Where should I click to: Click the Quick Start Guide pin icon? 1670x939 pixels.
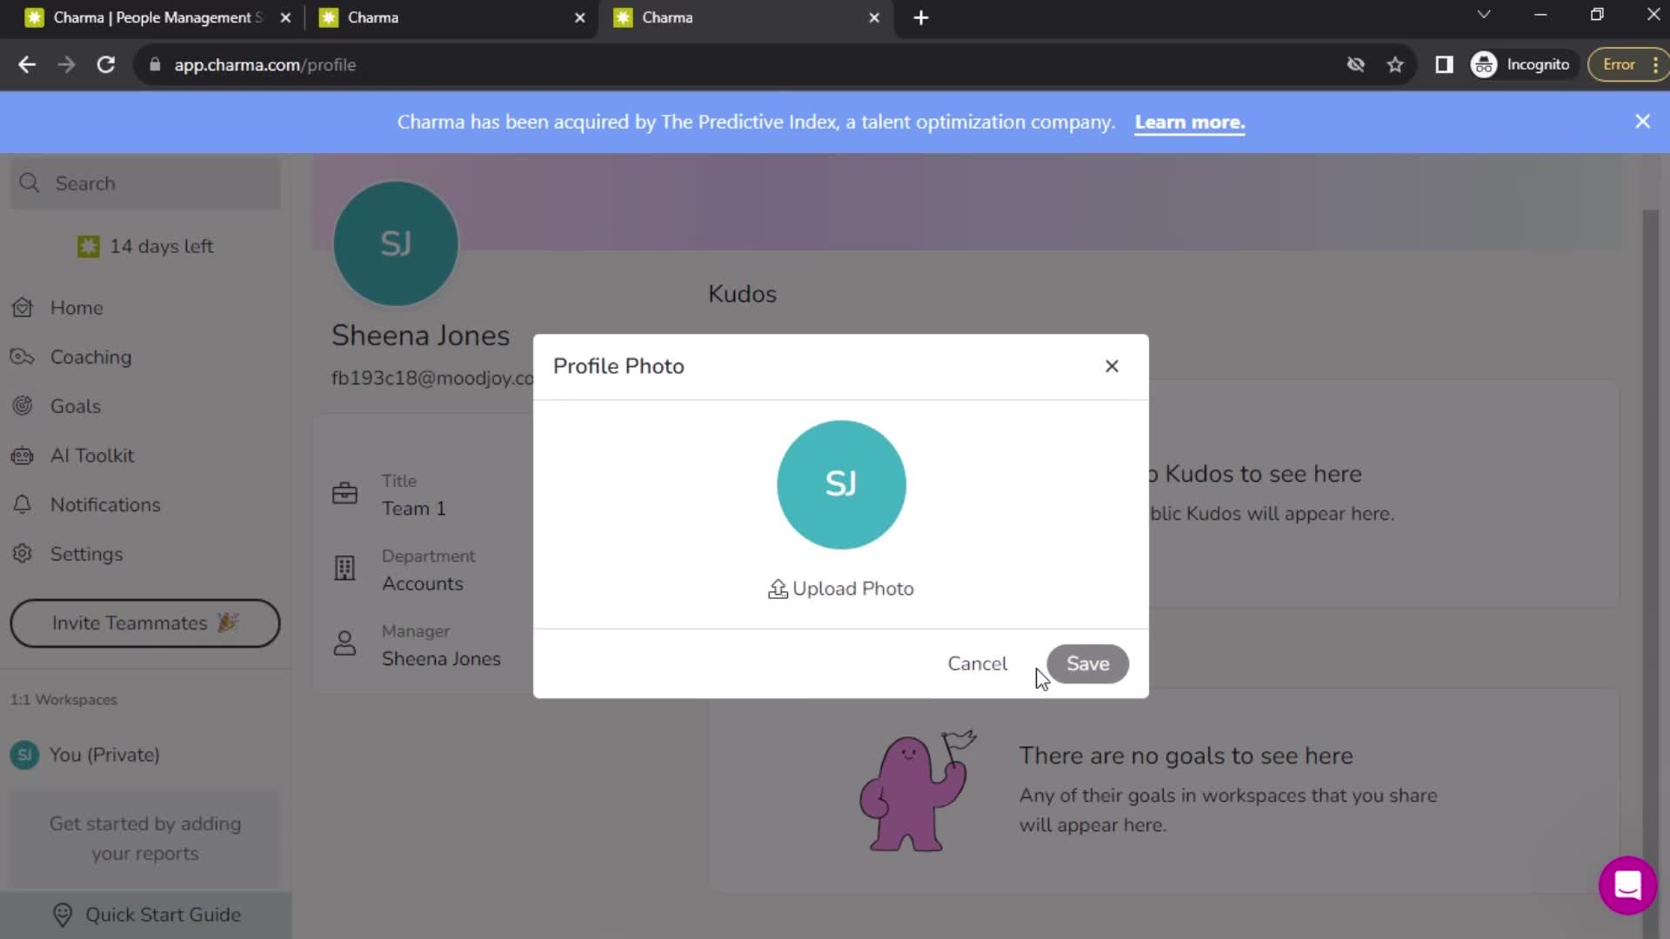[x=63, y=915]
